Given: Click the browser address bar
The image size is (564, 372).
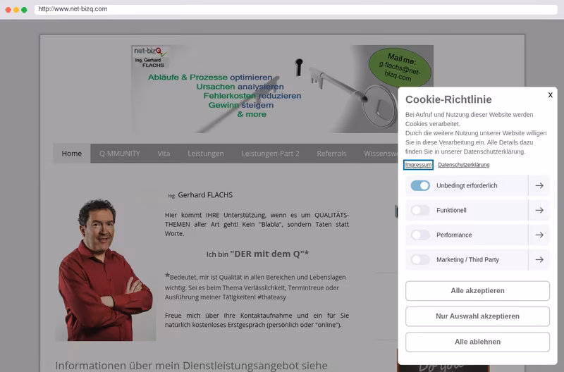Looking at the screenshot, I should coord(295,9).
